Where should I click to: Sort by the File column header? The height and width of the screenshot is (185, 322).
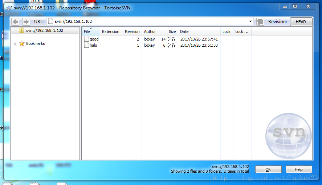coord(91,31)
